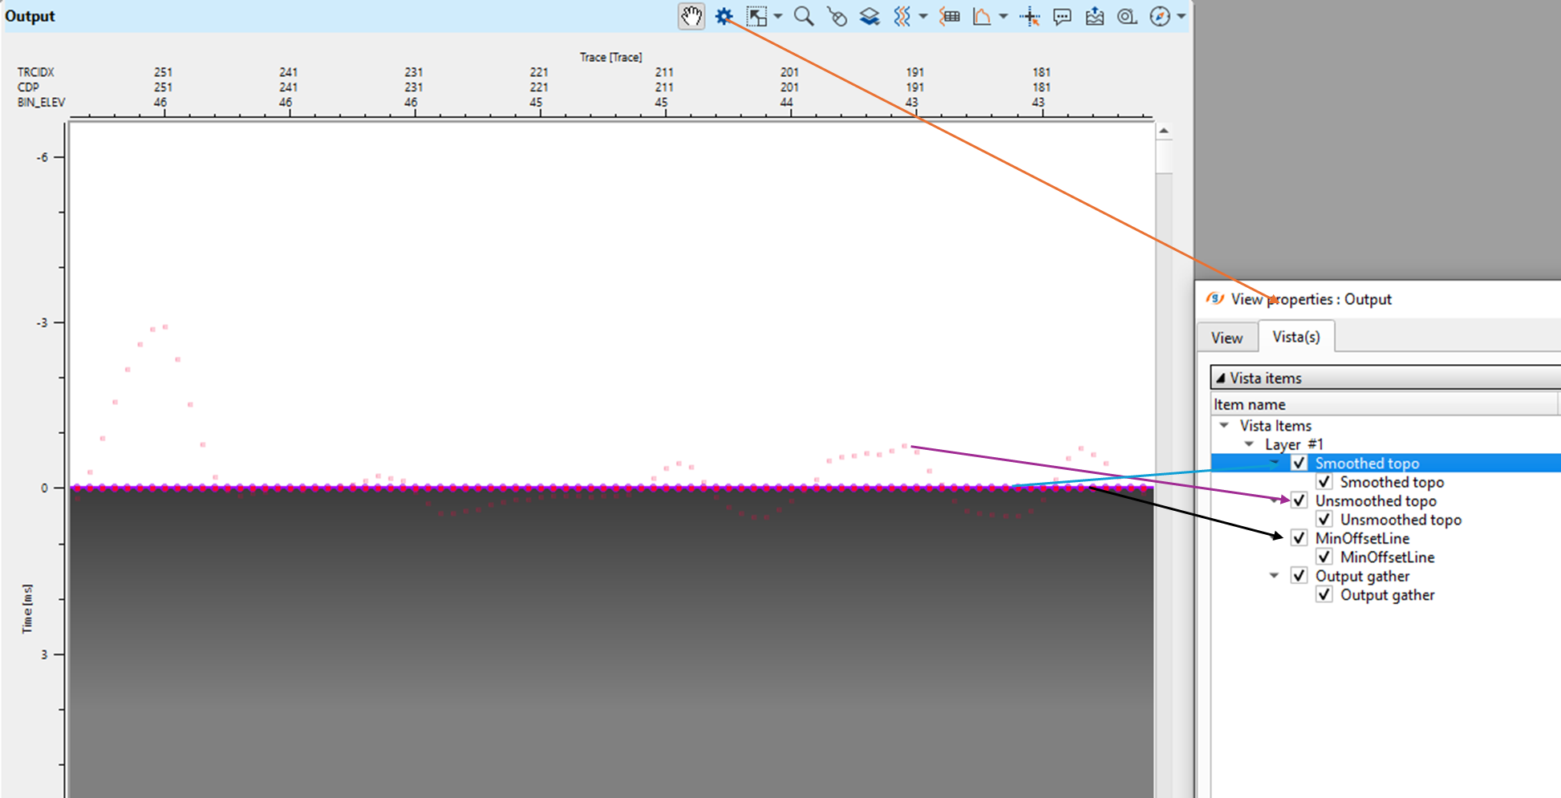Switch to the Vista(s) tab
The height and width of the screenshot is (798, 1561).
click(x=1296, y=337)
